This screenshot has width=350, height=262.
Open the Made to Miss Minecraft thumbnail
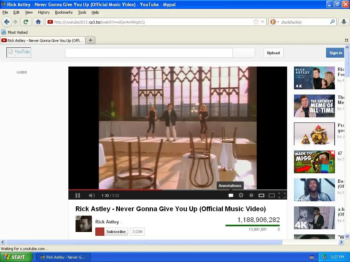pyautogui.click(x=314, y=162)
